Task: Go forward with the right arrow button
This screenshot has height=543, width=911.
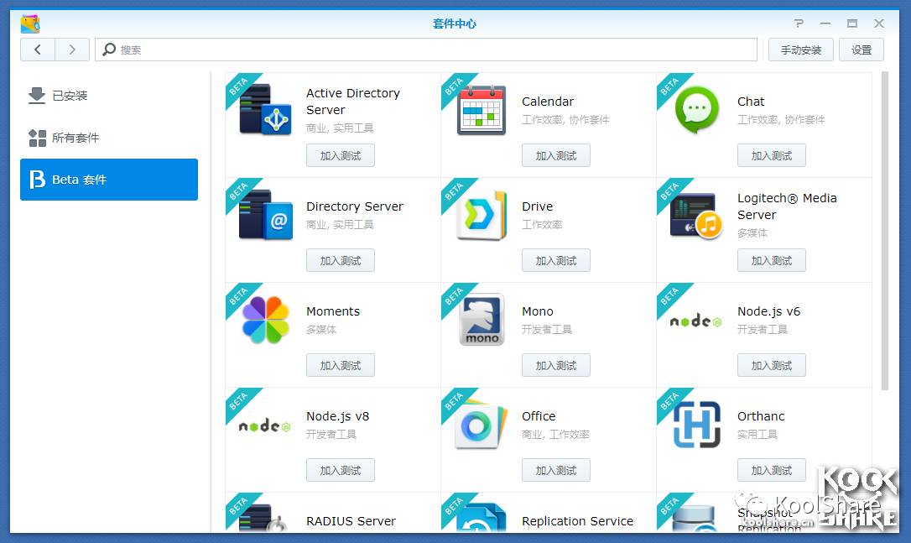Action: click(x=72, y=50)
